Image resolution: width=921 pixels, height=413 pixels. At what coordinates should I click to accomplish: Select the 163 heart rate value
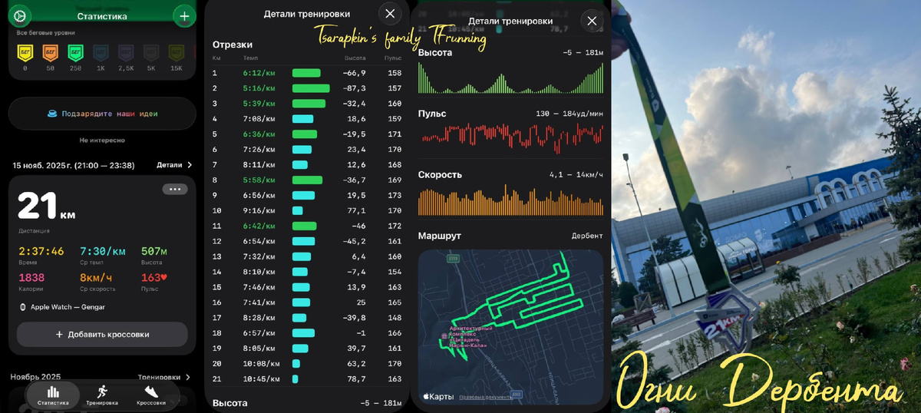coord(154,277)
